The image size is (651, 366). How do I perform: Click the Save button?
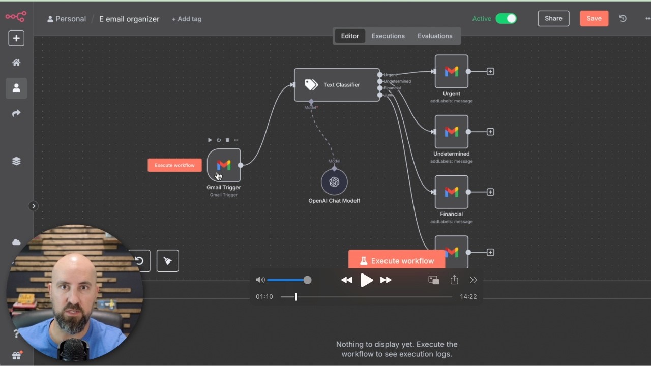point(594,18)
